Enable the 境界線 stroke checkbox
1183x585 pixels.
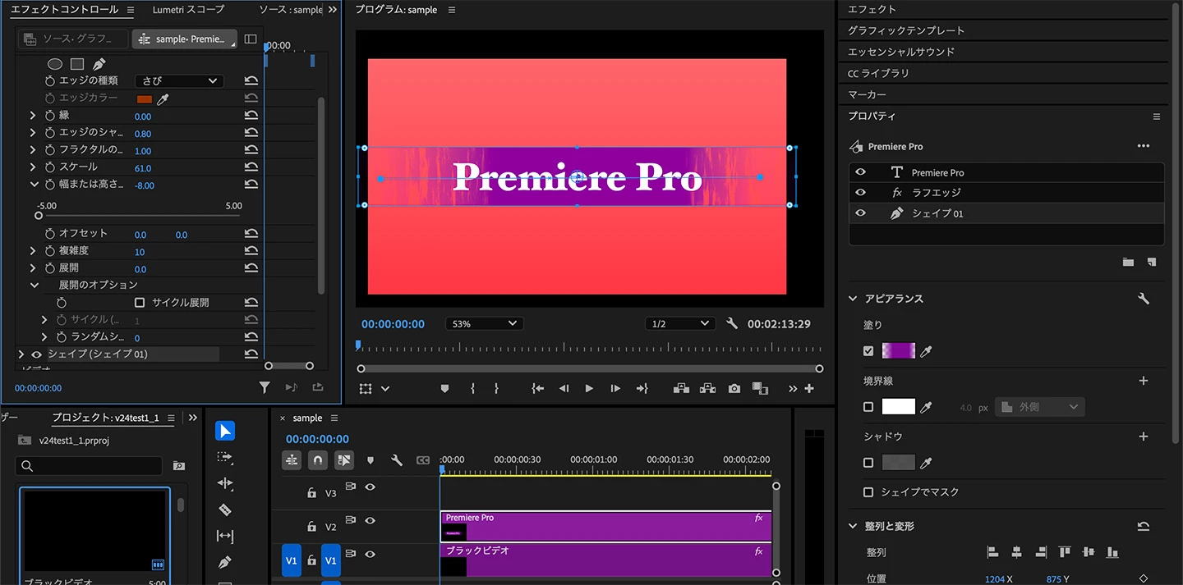[868, 407]
